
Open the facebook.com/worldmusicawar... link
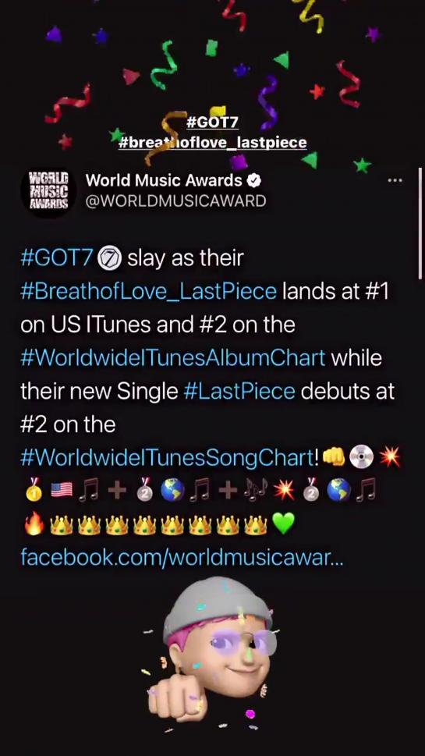tap(182, 558)
